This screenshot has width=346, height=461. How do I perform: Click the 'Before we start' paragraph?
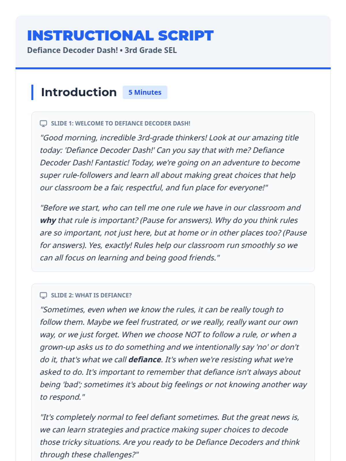point(173,233)
